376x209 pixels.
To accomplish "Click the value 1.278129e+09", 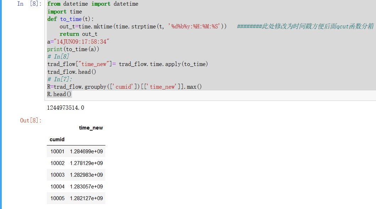I will (x=86, y=163).
